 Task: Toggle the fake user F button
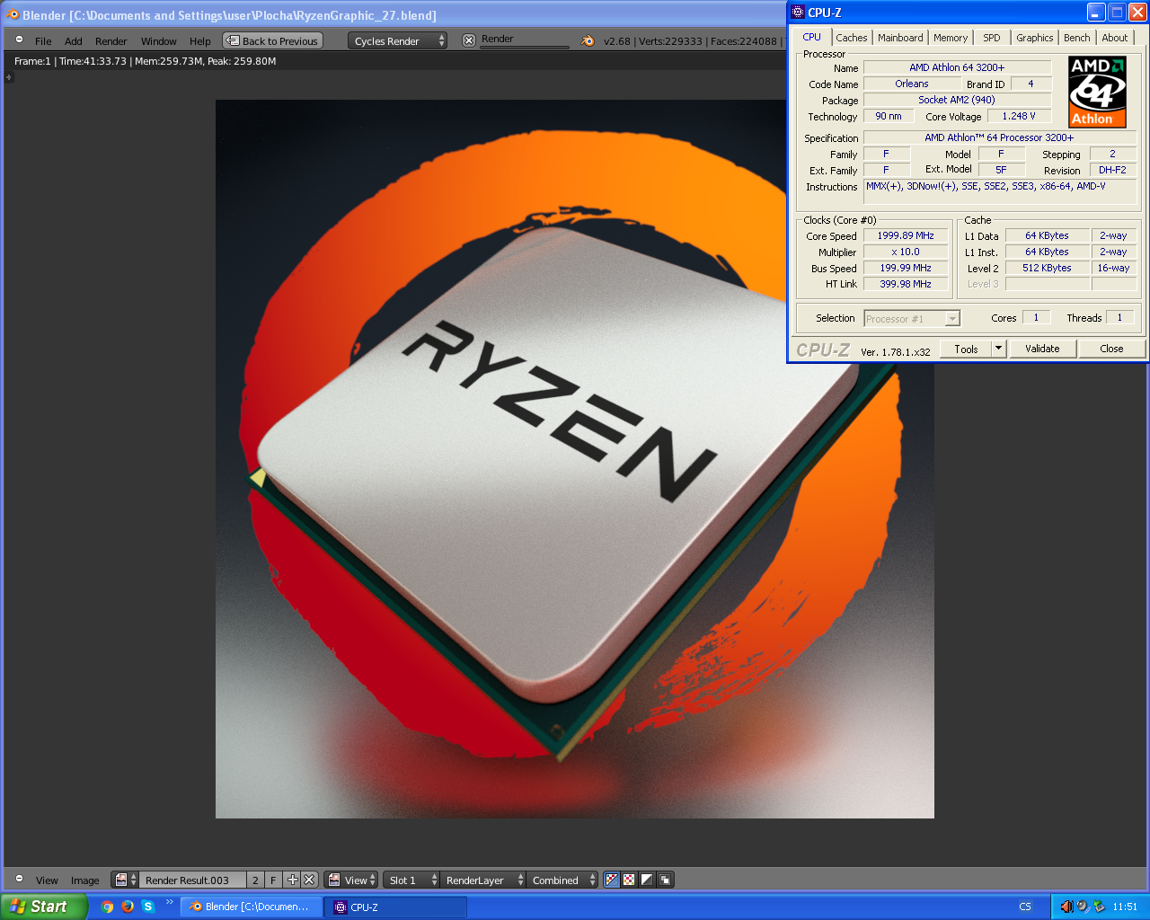pos(273,880)
